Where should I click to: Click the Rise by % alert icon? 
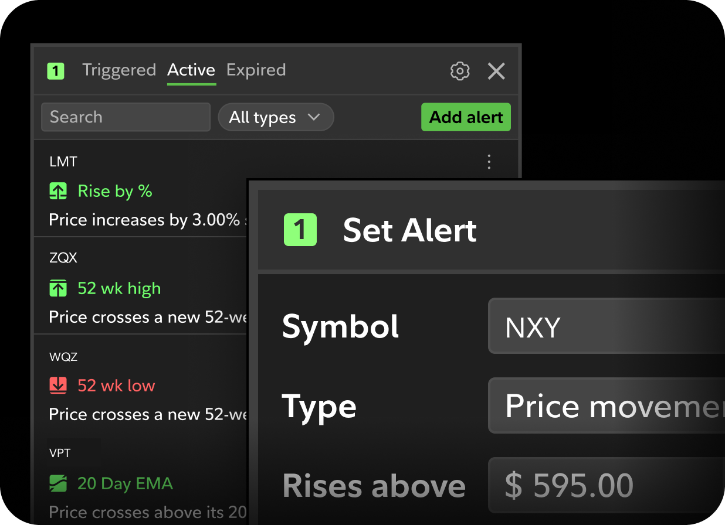point(57,191)
